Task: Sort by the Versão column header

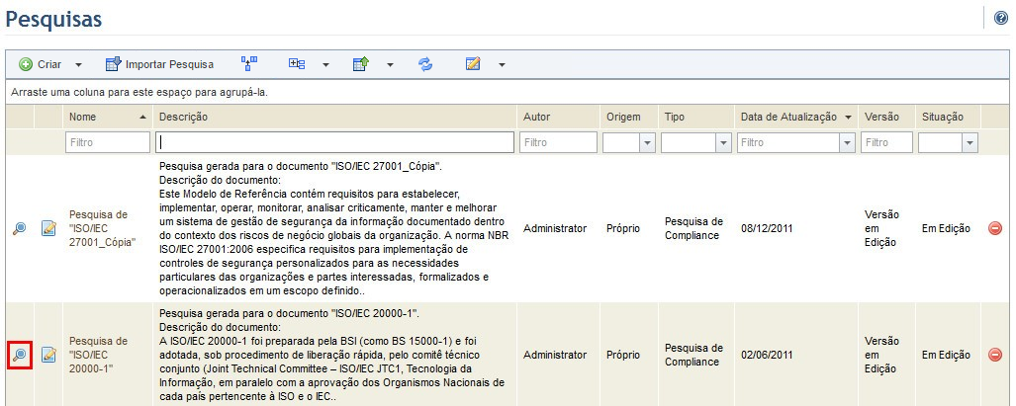Action: [x=887, y=117]
